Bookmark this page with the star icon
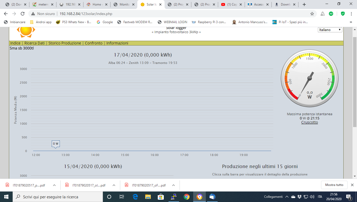This screenshot has width=357, height=202. point(312,14)
